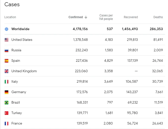Viewport: 168px width, 129px height.
Task: Click Spain per million value 4,829
Action: pos(108,61)
